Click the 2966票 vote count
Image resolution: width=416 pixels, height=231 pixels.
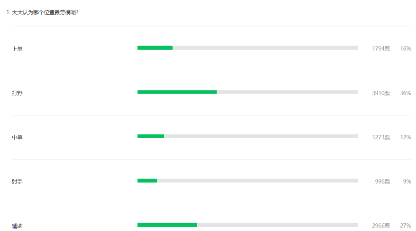pos(381,226)
